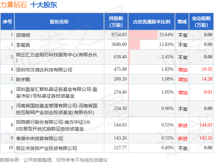This screenshot has width=214, height=163.
Task: Click holdings value 475.88
Action: 120,69
